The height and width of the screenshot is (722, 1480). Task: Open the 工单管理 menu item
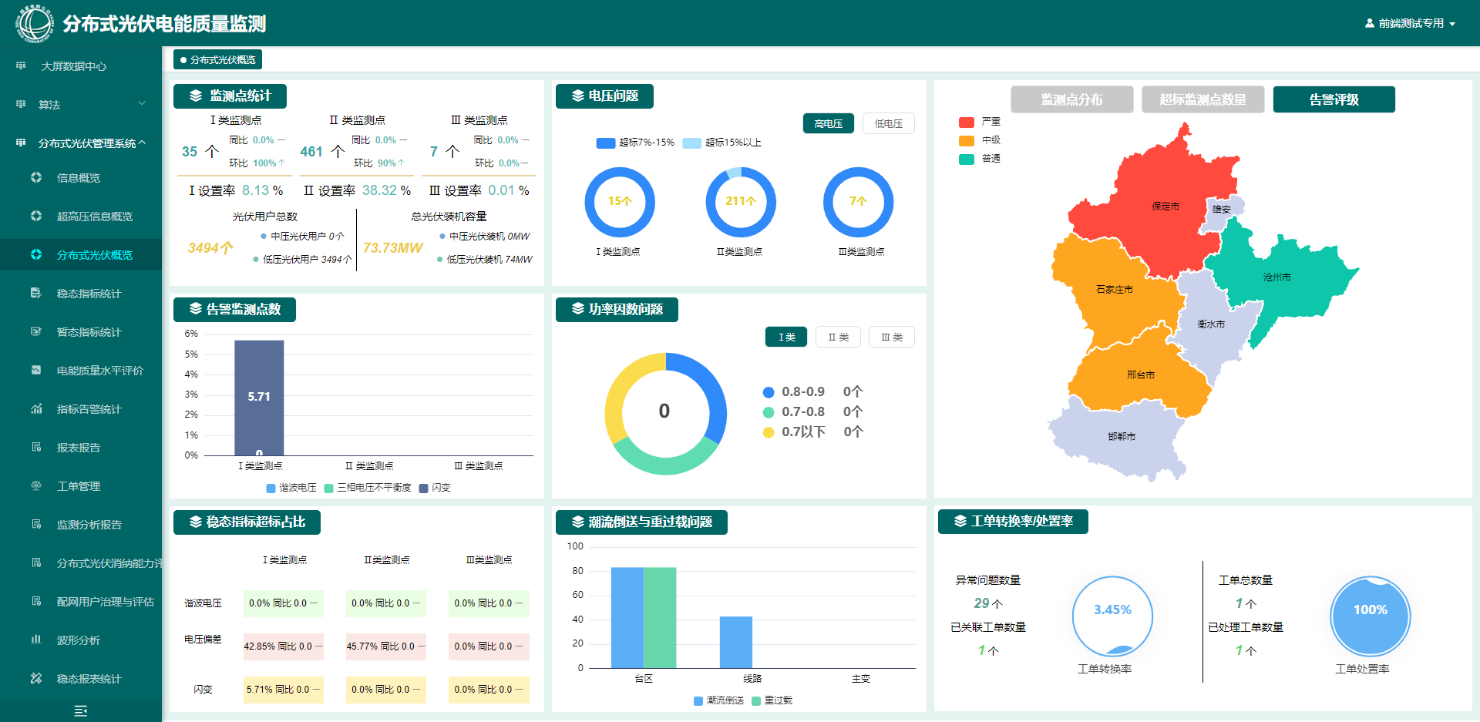click(81, 486)
